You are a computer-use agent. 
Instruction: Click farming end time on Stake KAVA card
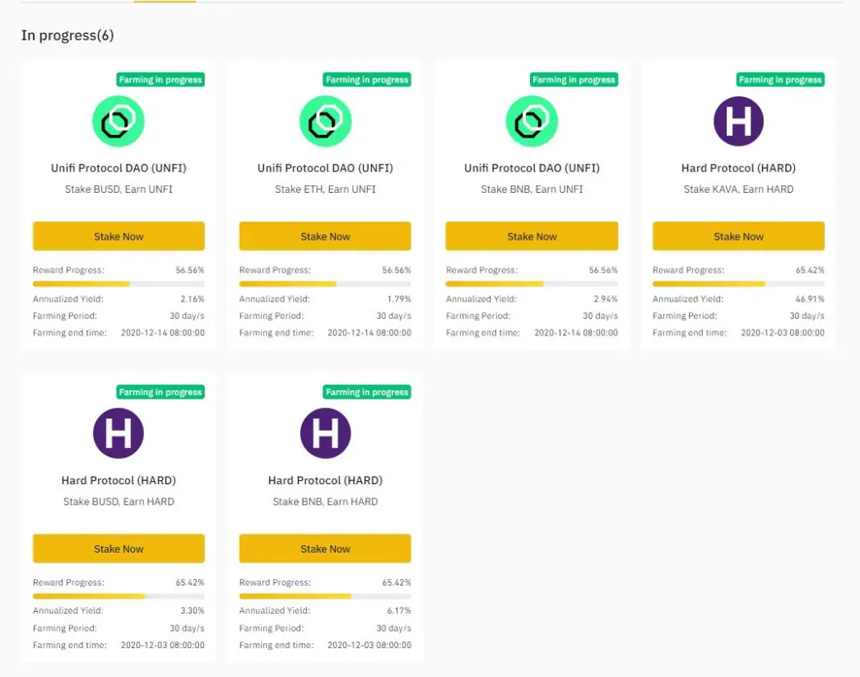[783, 333]
